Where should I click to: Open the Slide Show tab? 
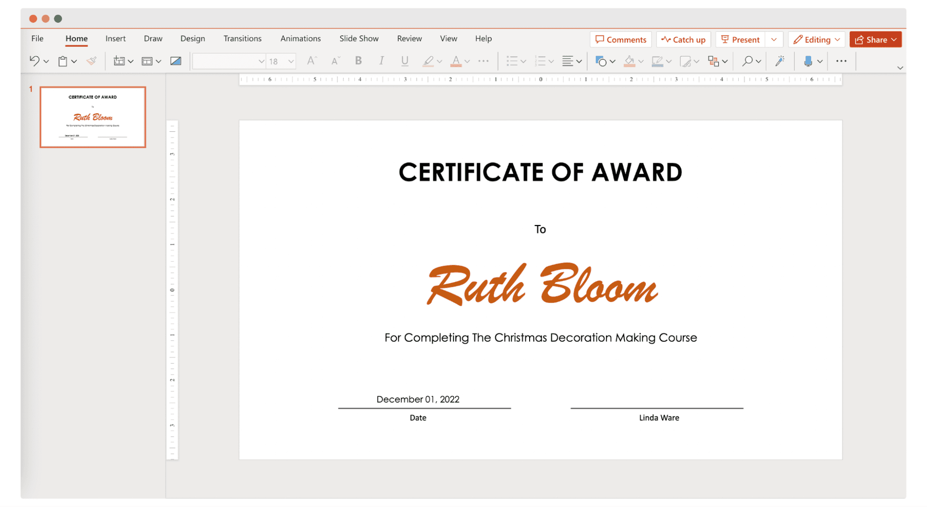359,39
